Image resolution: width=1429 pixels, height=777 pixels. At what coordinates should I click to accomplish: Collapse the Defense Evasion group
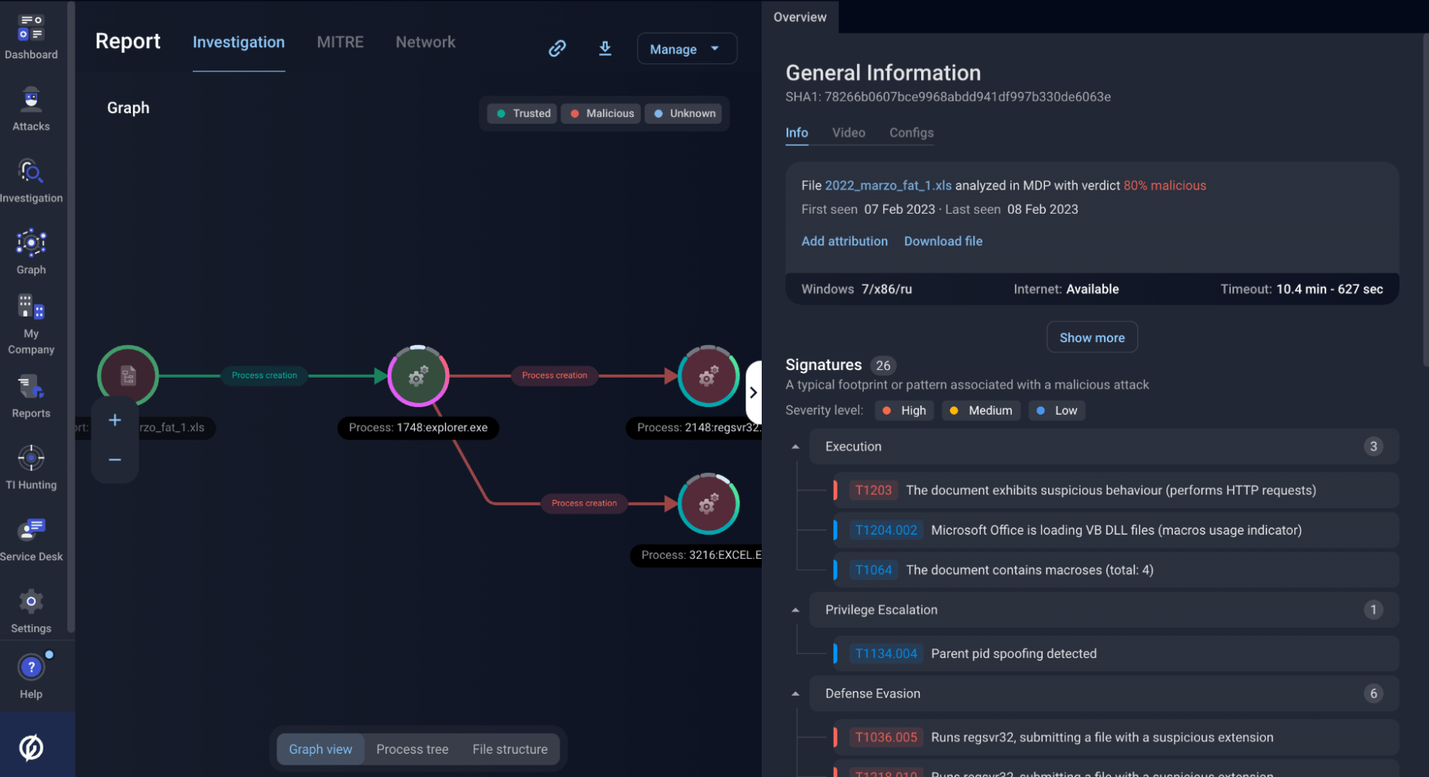click(794, 693)
